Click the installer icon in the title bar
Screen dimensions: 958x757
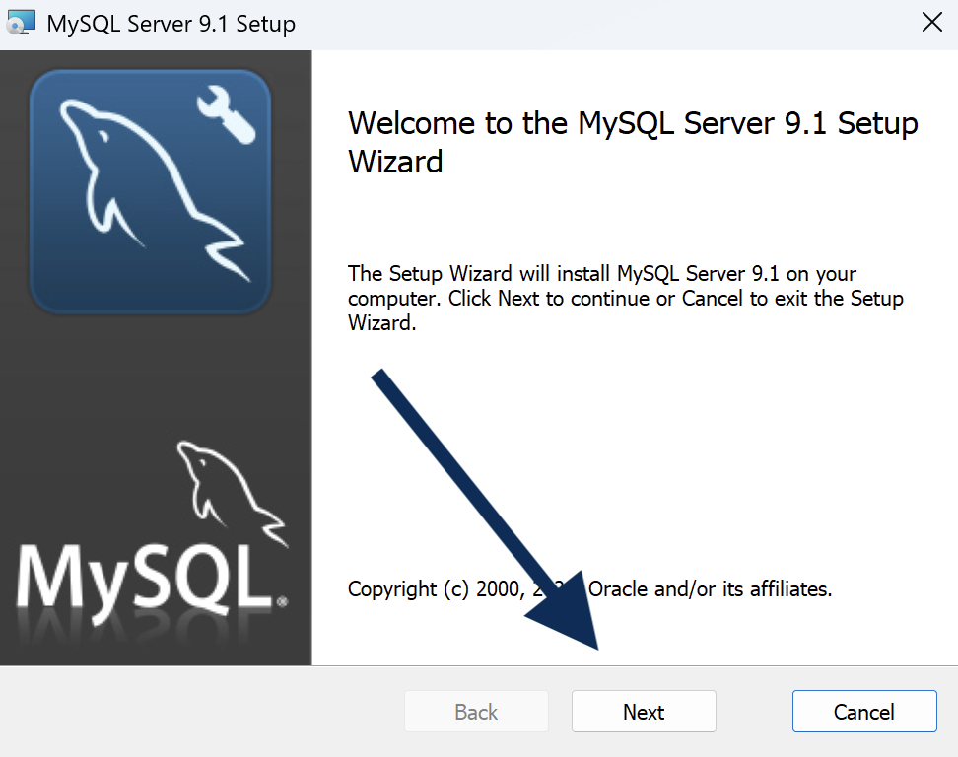[x=20, y=24]
